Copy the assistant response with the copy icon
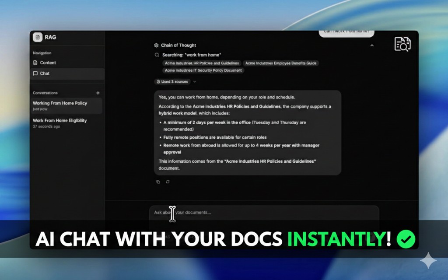The width and height of the screenshot is (448, 280). 158,182
